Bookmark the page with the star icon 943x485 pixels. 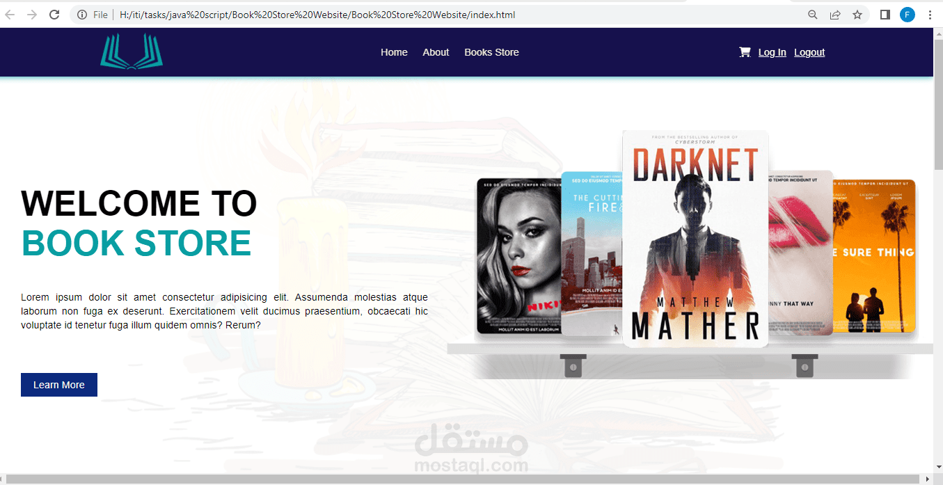click(857, 15)
